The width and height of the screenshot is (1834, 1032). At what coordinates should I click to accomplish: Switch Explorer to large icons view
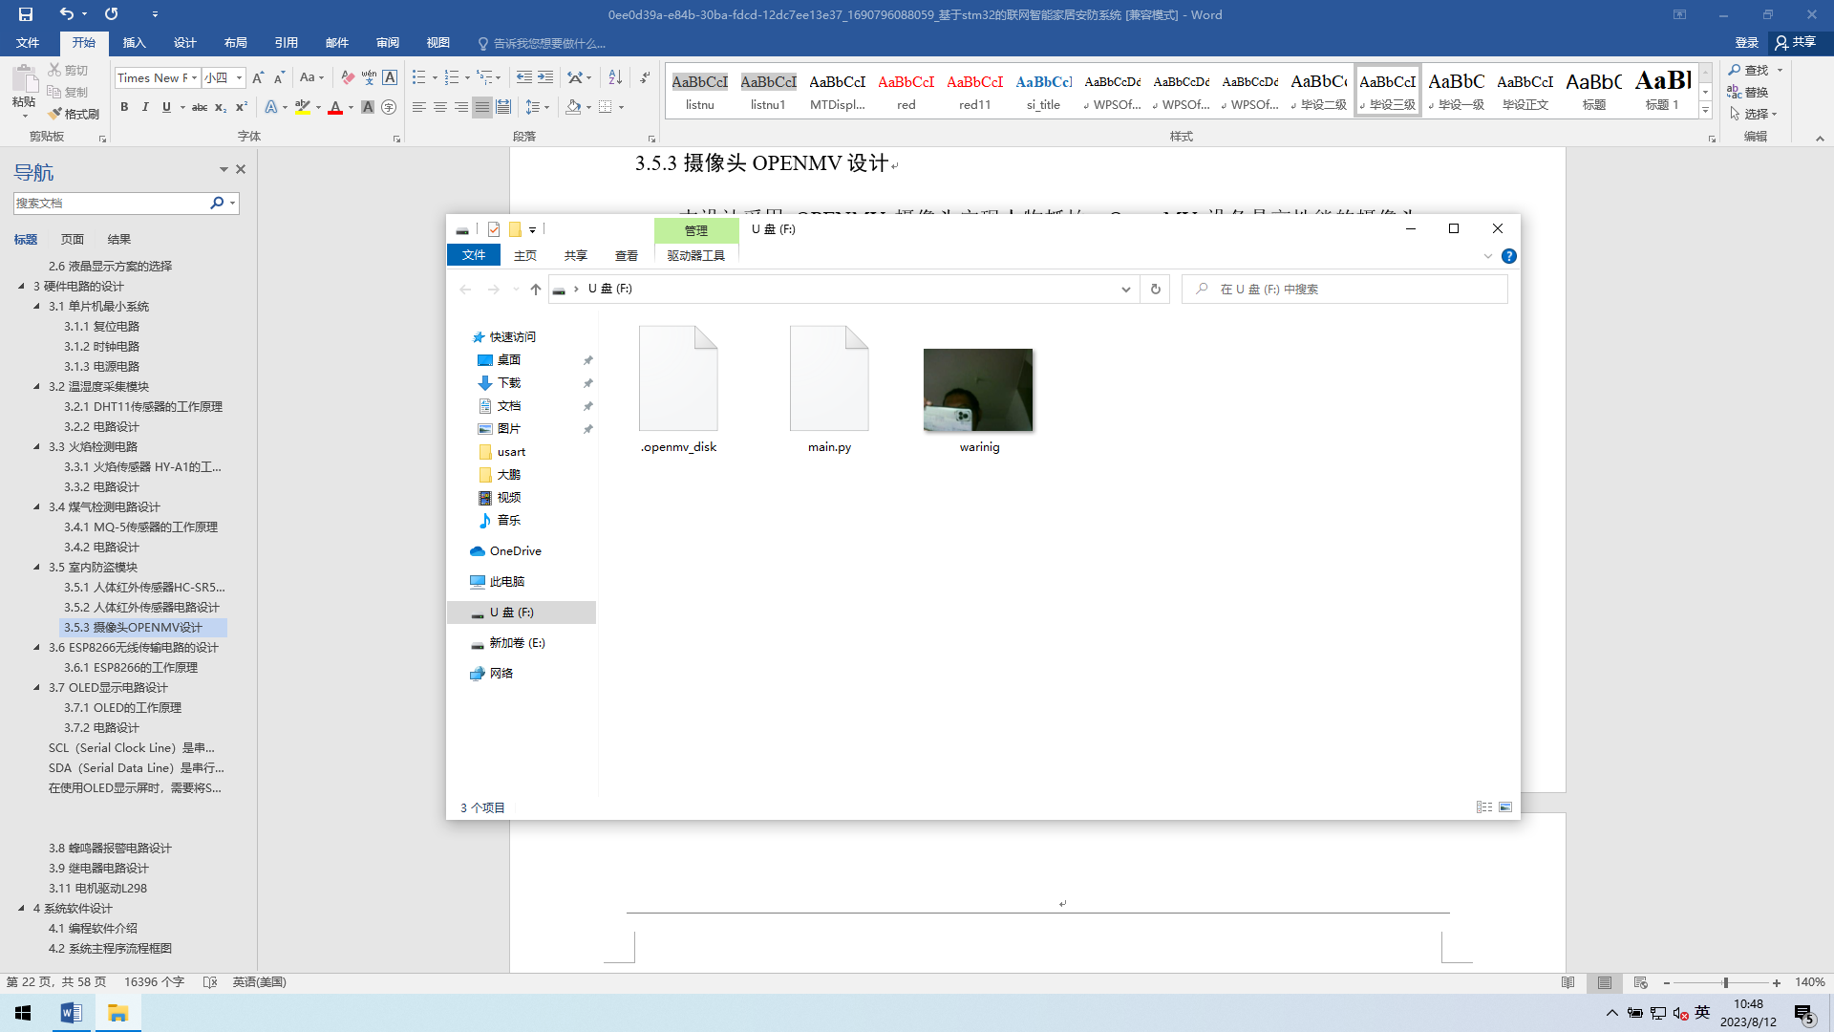[x=1505, y=807]
